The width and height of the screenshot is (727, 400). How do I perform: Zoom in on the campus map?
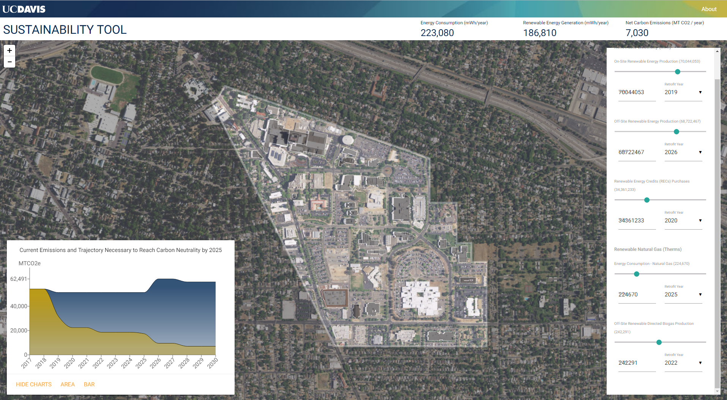[x=9, y=50]
